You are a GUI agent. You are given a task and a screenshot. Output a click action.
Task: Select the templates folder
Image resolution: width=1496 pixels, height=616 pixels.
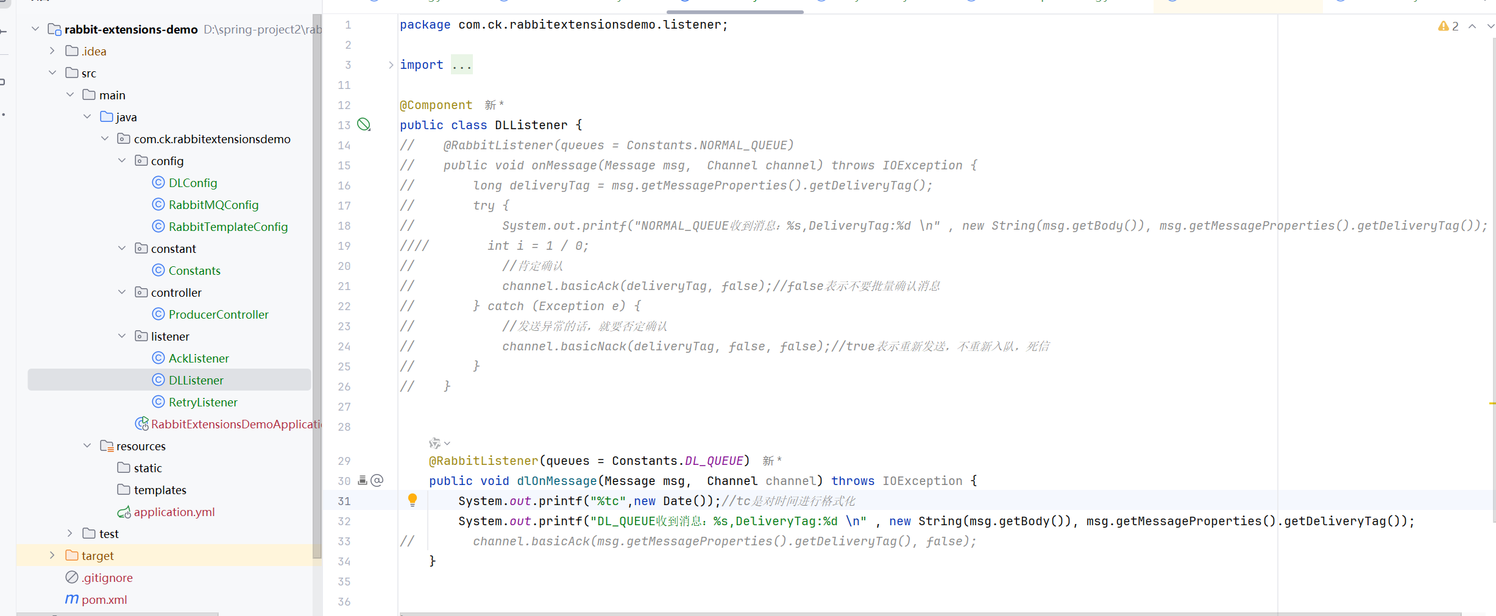point(160,490)
